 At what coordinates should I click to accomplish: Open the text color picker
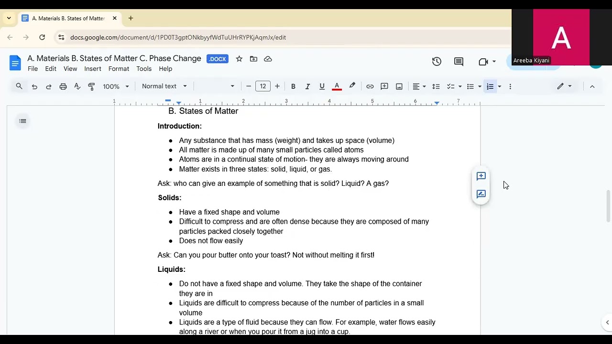tap(337, 86)
